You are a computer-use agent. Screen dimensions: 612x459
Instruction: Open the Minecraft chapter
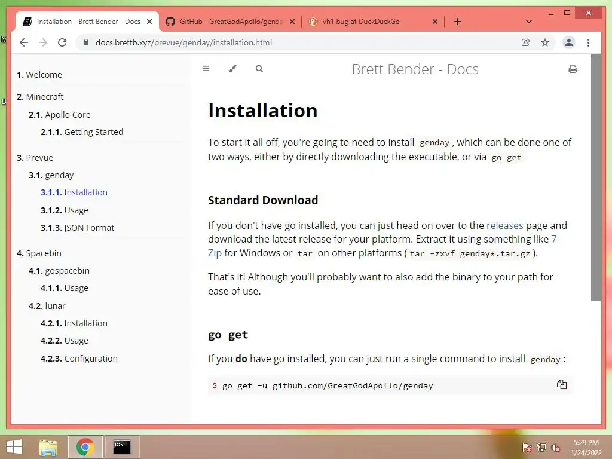(x=40, y=97)
